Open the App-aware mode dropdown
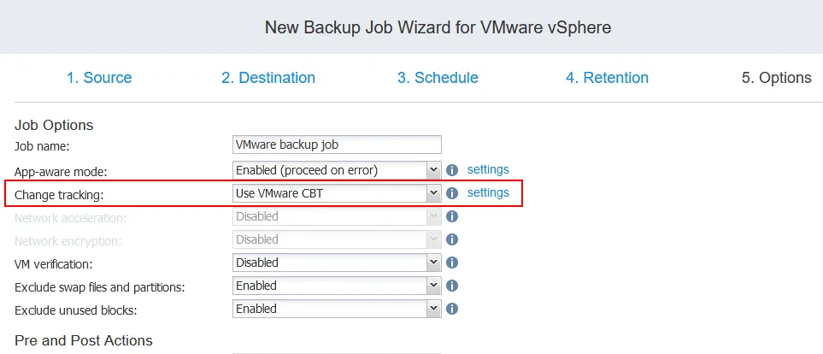Image resolution: width=823 pixels, height=354 pixels. click(337, 170)
